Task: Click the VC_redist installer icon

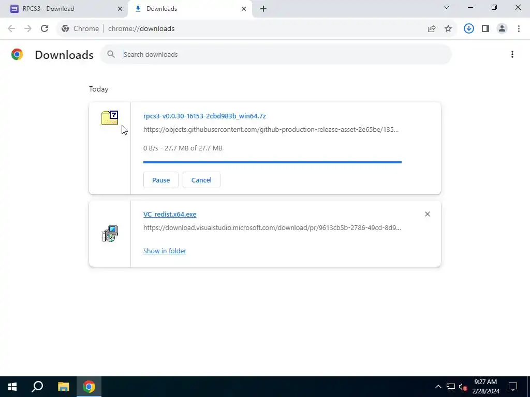Action: click(x=110, y=234)
